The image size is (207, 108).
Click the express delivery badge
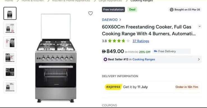[x=113, y=87]
